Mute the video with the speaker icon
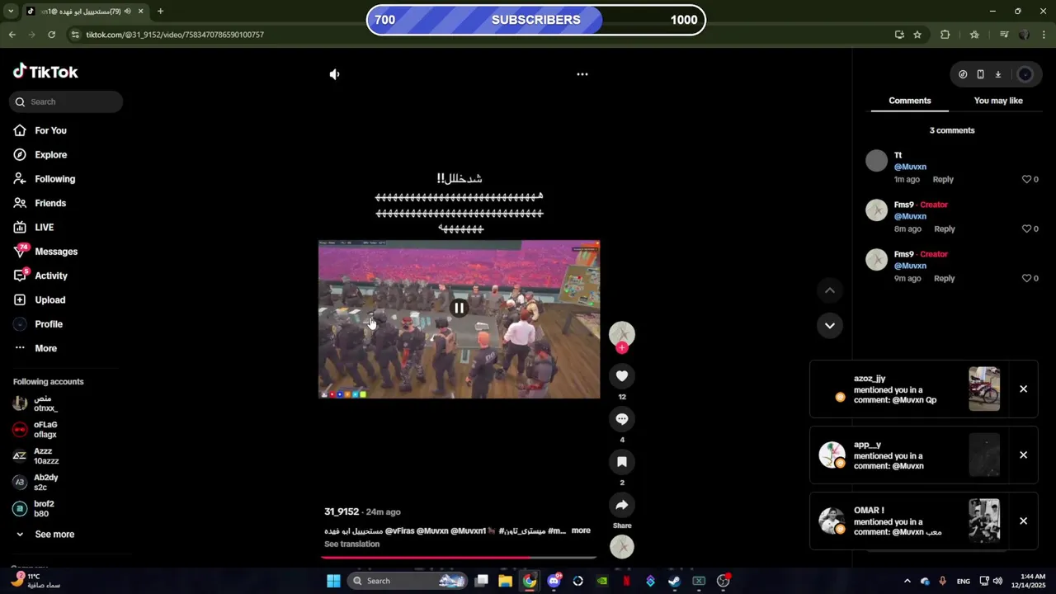Screen dimensions: 1056x594 coord(334,74)
